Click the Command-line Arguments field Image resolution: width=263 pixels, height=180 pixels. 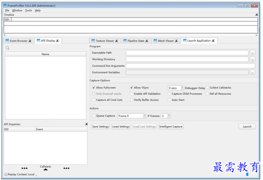click(x=190, y=66)
